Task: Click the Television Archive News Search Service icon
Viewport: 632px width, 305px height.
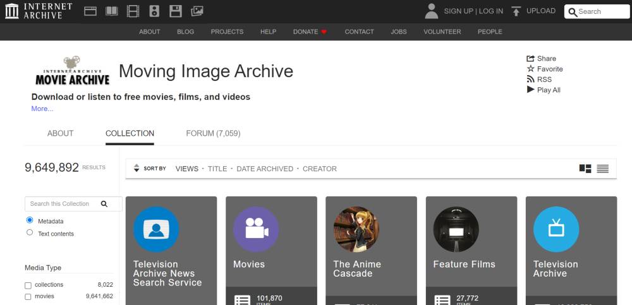Action: (x=156, y=229)
